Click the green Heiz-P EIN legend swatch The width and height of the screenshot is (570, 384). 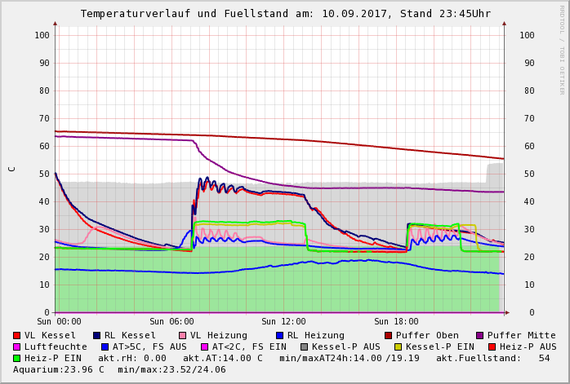pyautogui.click(x=17, y=358)
